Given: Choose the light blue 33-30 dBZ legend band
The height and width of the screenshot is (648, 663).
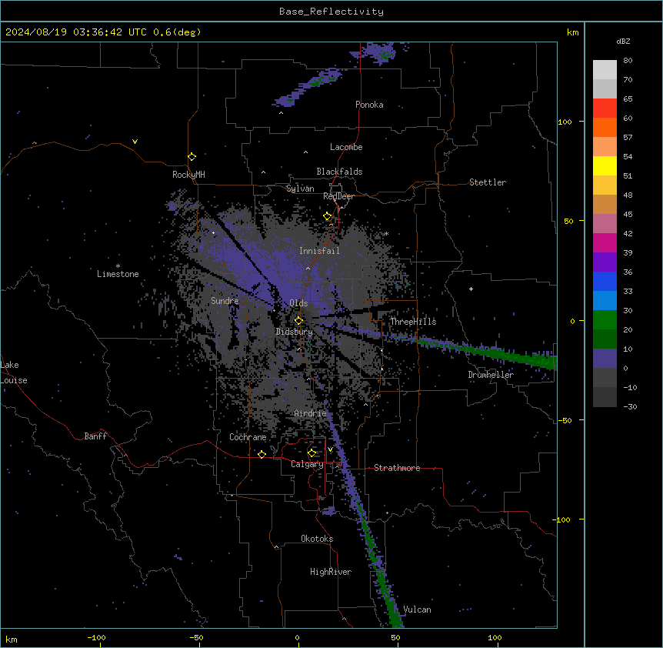Looking at the screenshot, I should (605, 300).
